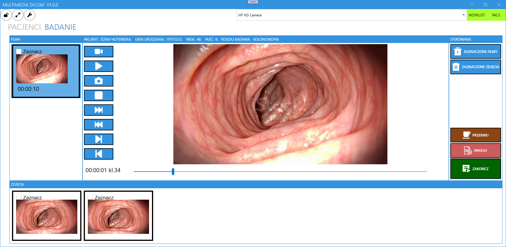The width and height of the screenshot is (506, 247).
Task: Click the ANULUJ cancel button
Action: [x=476, y=151]
